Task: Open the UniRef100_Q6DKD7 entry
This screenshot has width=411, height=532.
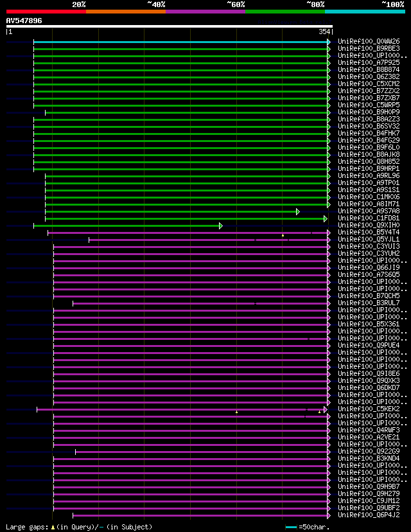Action: click(369, 388)
